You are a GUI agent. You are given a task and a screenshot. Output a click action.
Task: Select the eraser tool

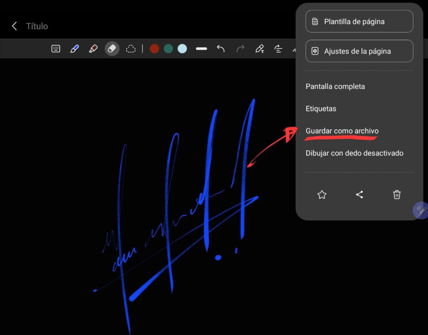tap(112, 49)
